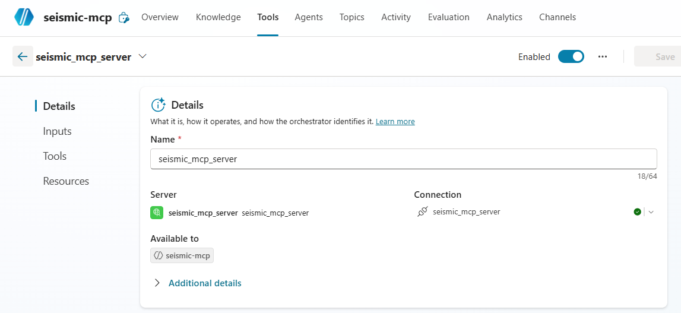This screenshot has height=313, width=681.
Task: Switch to the Activity tab
Action: click(x=395, y=17)
